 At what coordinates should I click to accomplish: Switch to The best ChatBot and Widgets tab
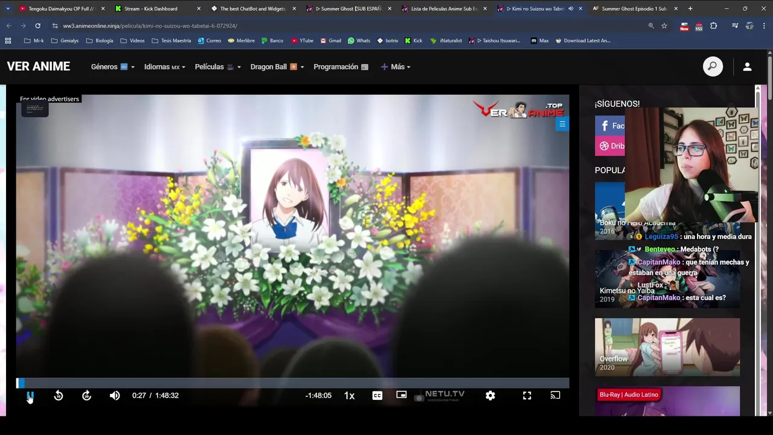(x=252, y=8)
